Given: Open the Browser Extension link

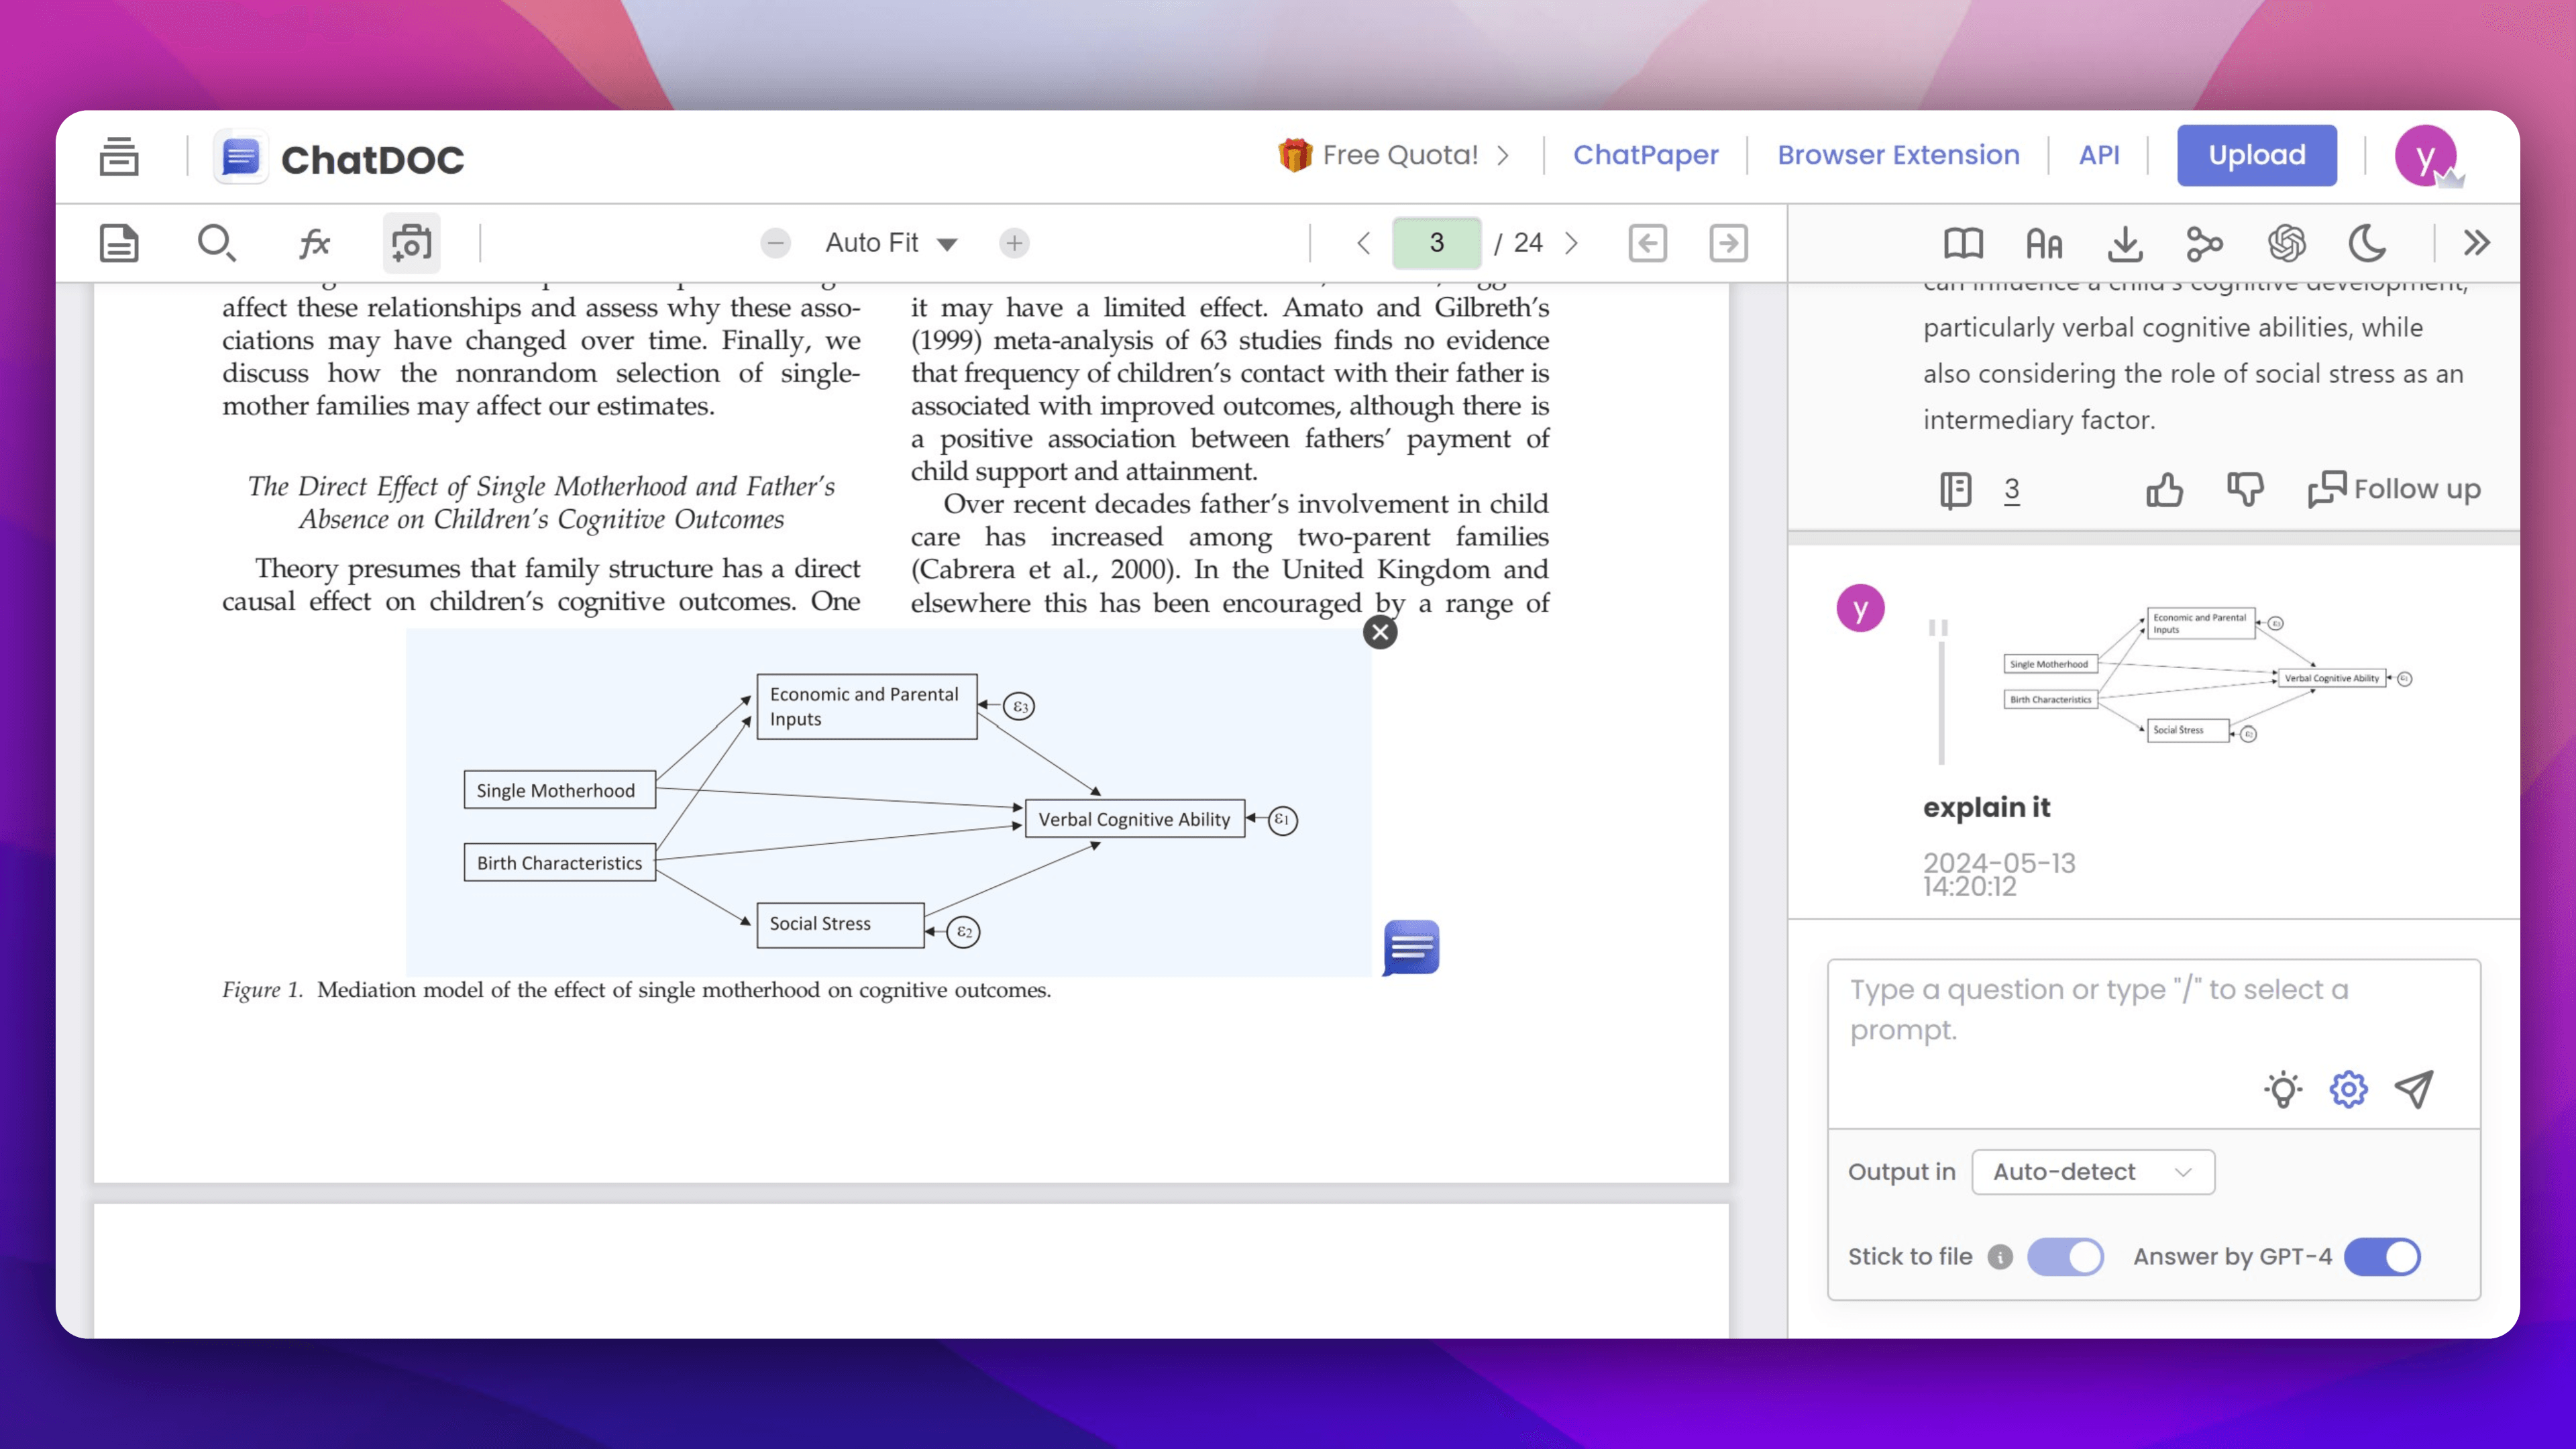Looking at the screenshot, I should pos(1898,155).
